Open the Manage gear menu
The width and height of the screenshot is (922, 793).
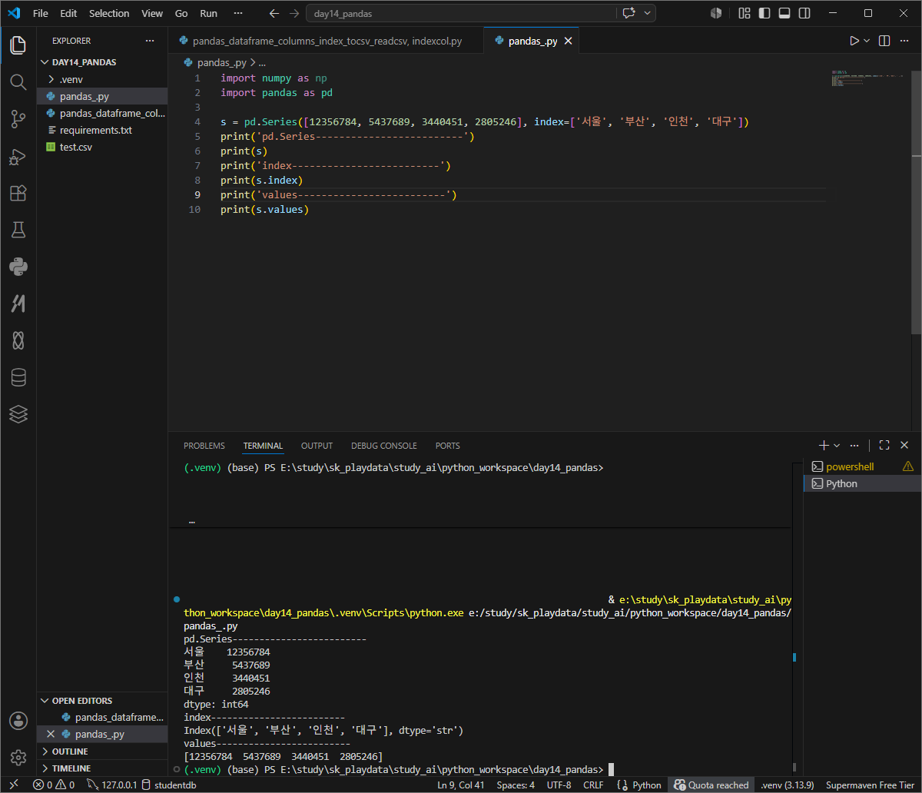coord(18,758)
